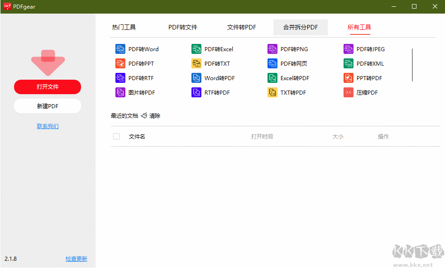Click the PDF转JPEG text label
Image resolution: width=445 pixels, height=268 pixels.
pyautogui.click(x=371, y=49)
